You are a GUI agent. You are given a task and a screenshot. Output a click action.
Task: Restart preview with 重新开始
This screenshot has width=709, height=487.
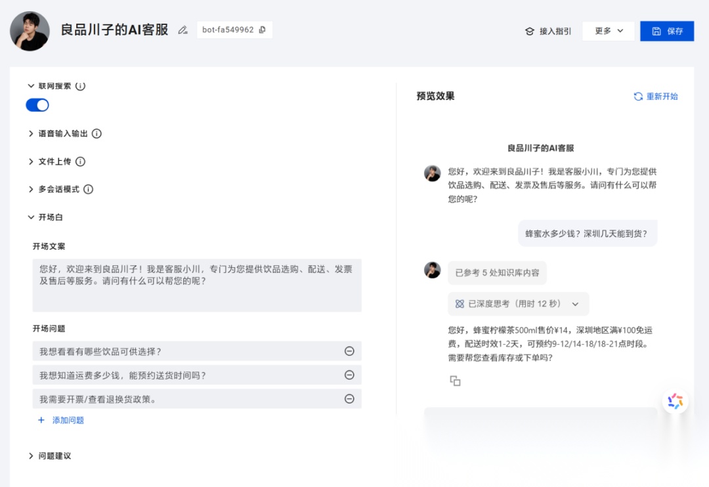click(x=656, y=96)
